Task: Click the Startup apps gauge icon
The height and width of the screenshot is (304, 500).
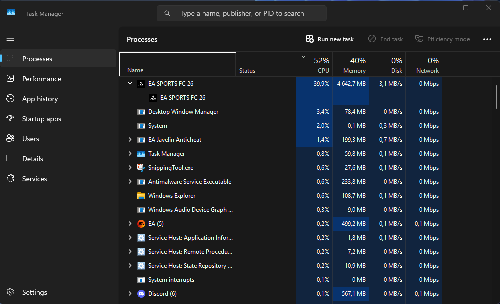Action: click(x=10, y=118)
